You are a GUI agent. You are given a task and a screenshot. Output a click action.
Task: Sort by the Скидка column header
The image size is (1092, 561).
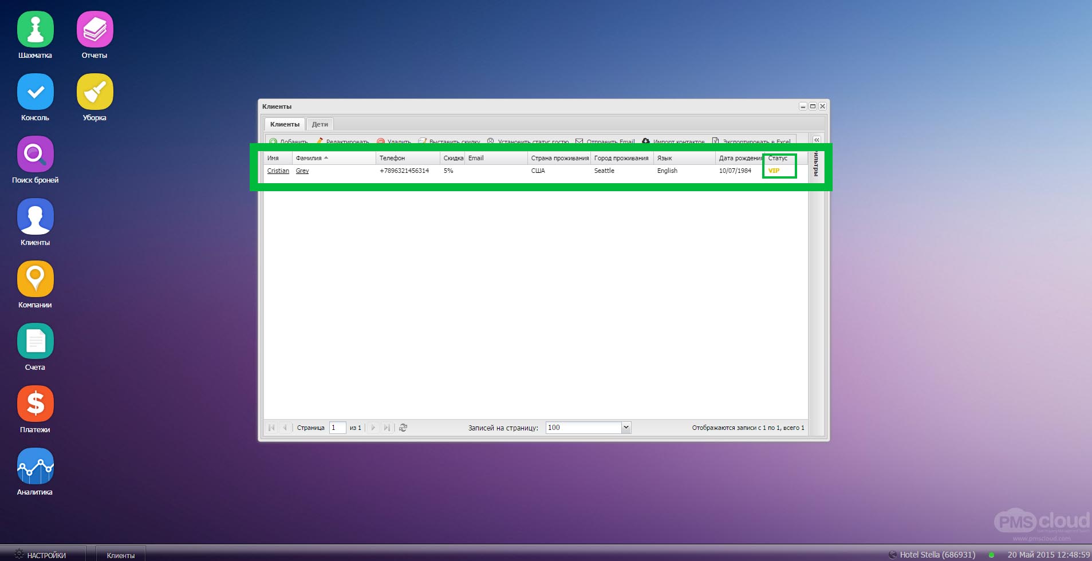[452, 158]
